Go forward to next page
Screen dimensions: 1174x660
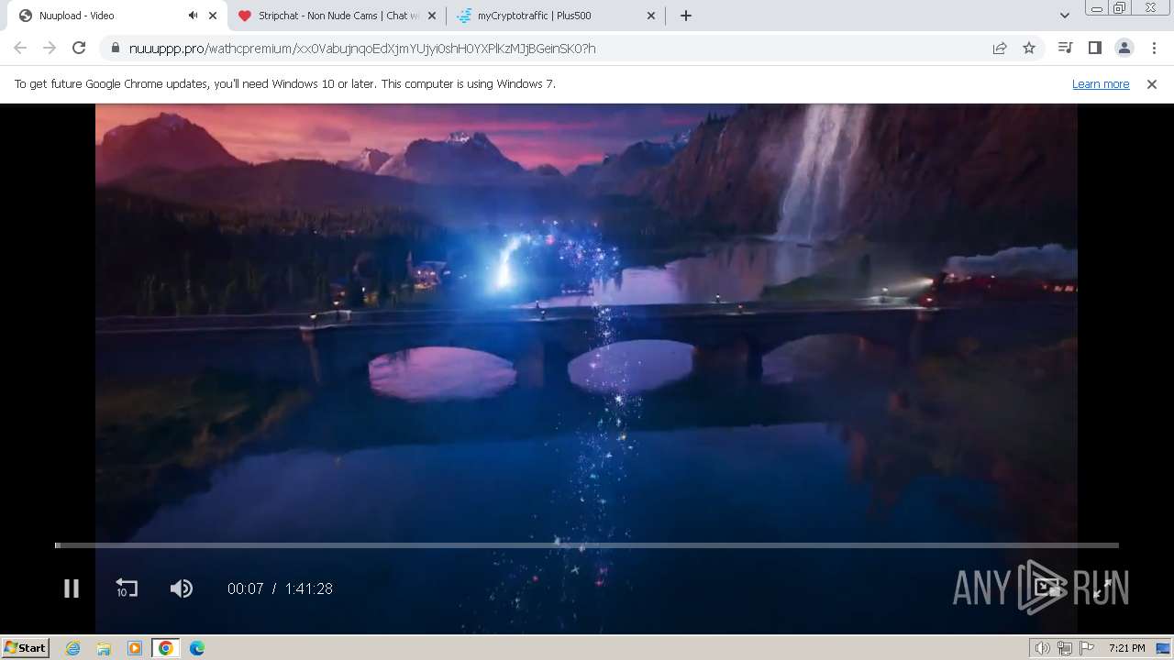pyautogui.click(x=50, y=48)
